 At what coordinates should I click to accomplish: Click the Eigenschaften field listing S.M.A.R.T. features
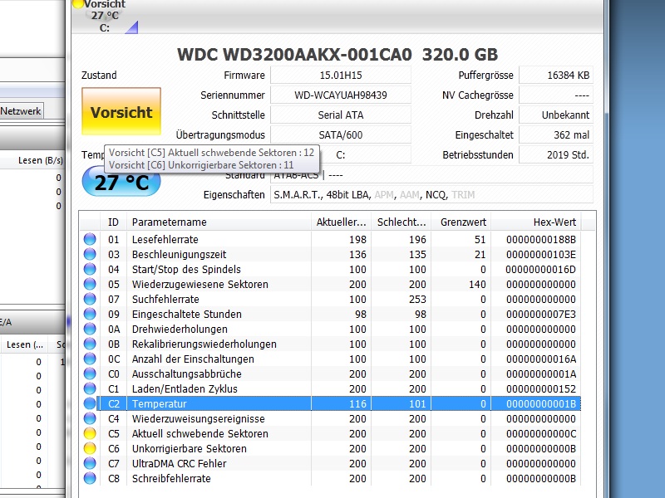pos(431,194)
